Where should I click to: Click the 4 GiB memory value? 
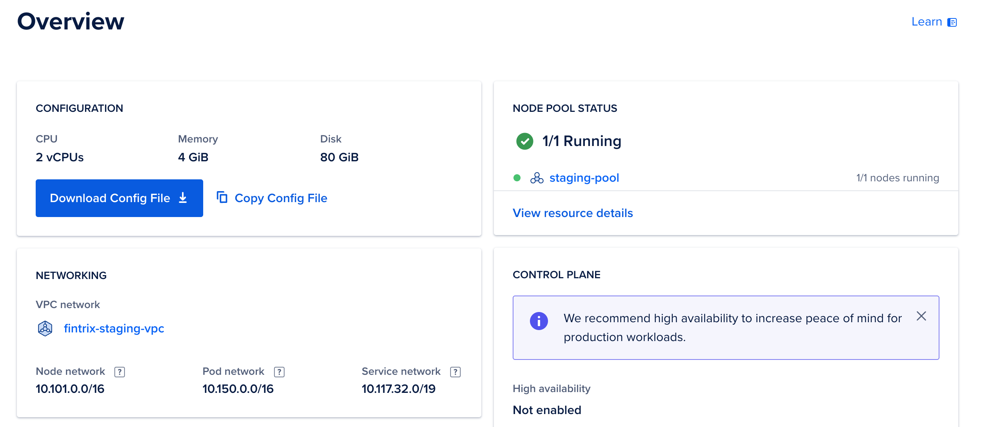click(193, 157)
